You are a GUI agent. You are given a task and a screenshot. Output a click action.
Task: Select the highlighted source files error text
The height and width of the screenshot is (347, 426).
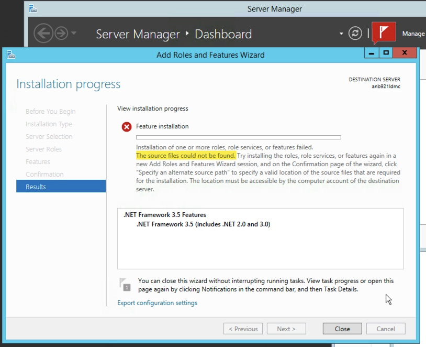coord(186,155)
